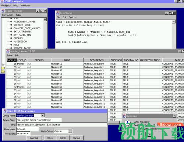This screenshot has width=184, height=142.
Task: Select cell 'And now, i equals 7'
Action: pos(96,87)
